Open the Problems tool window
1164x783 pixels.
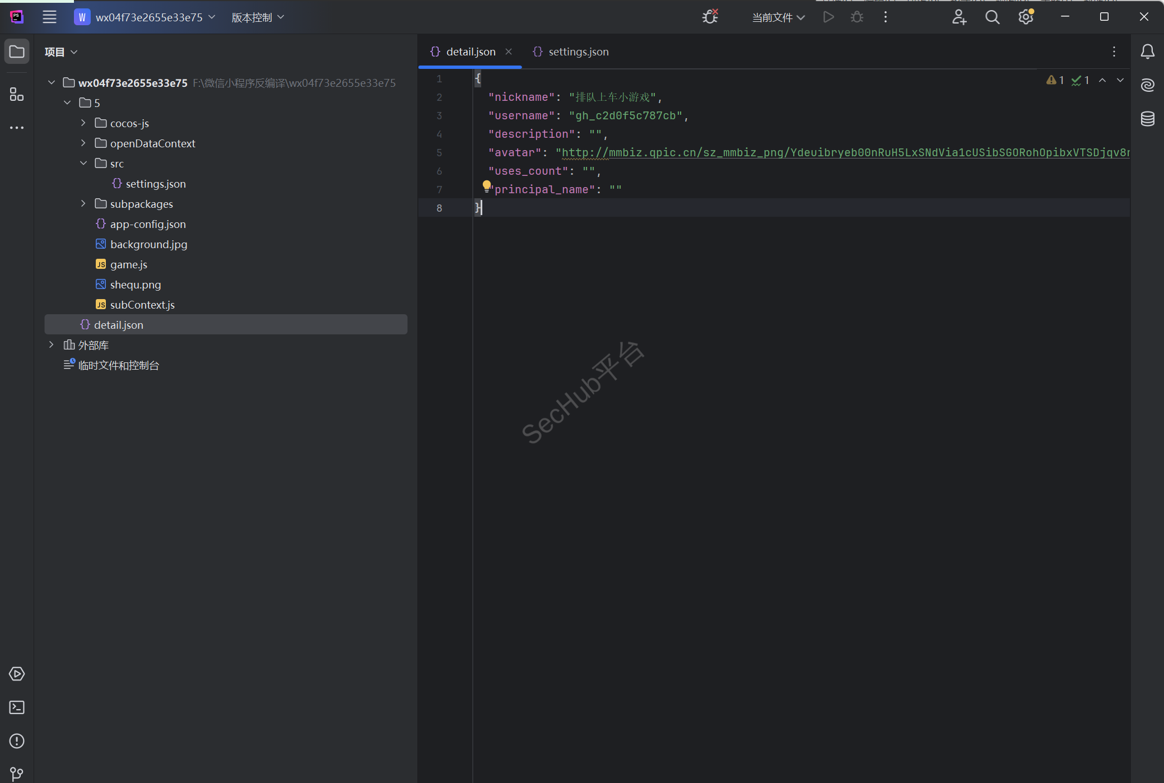pos(17,741)
